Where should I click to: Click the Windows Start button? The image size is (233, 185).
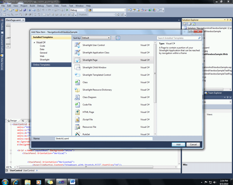[x=5, y=182]
